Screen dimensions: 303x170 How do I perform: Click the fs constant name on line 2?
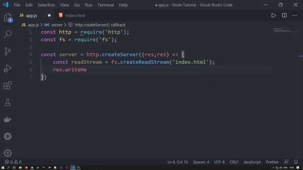pyautogui.click(x=62, y=40)
